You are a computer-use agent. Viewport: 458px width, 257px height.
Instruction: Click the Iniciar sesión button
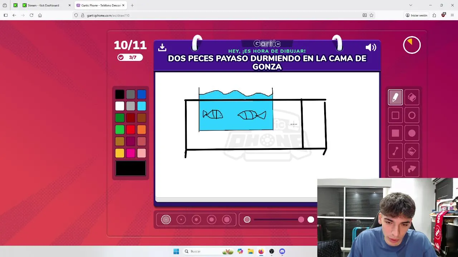coord(416,15)
